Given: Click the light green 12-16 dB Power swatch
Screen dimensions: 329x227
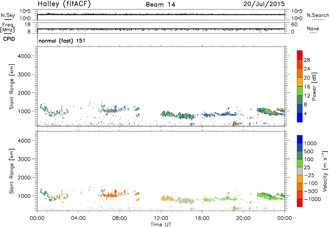Looking at the screenshot, I should pyautogui.click(x=300, y=91).
